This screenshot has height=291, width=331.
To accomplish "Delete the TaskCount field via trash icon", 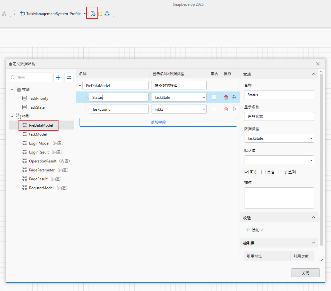I will 226,109.
